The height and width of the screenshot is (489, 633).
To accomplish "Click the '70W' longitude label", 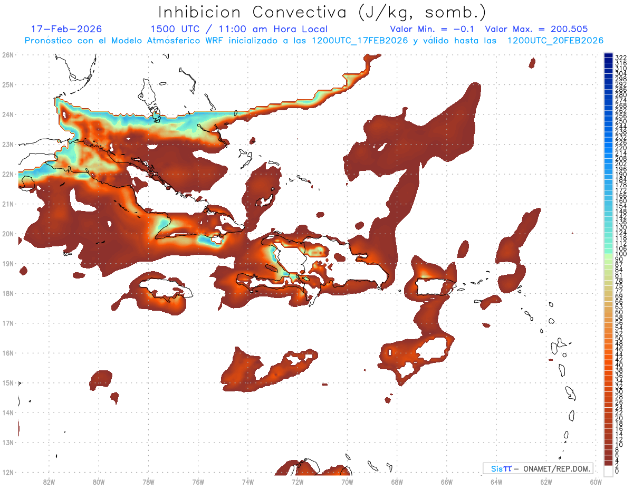I will (347, 482).
